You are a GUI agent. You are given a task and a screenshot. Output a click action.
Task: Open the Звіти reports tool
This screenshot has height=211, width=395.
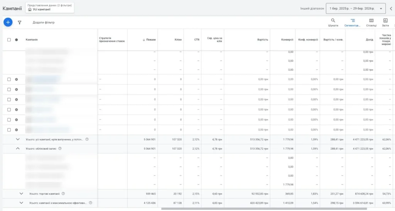coord(385,22)
